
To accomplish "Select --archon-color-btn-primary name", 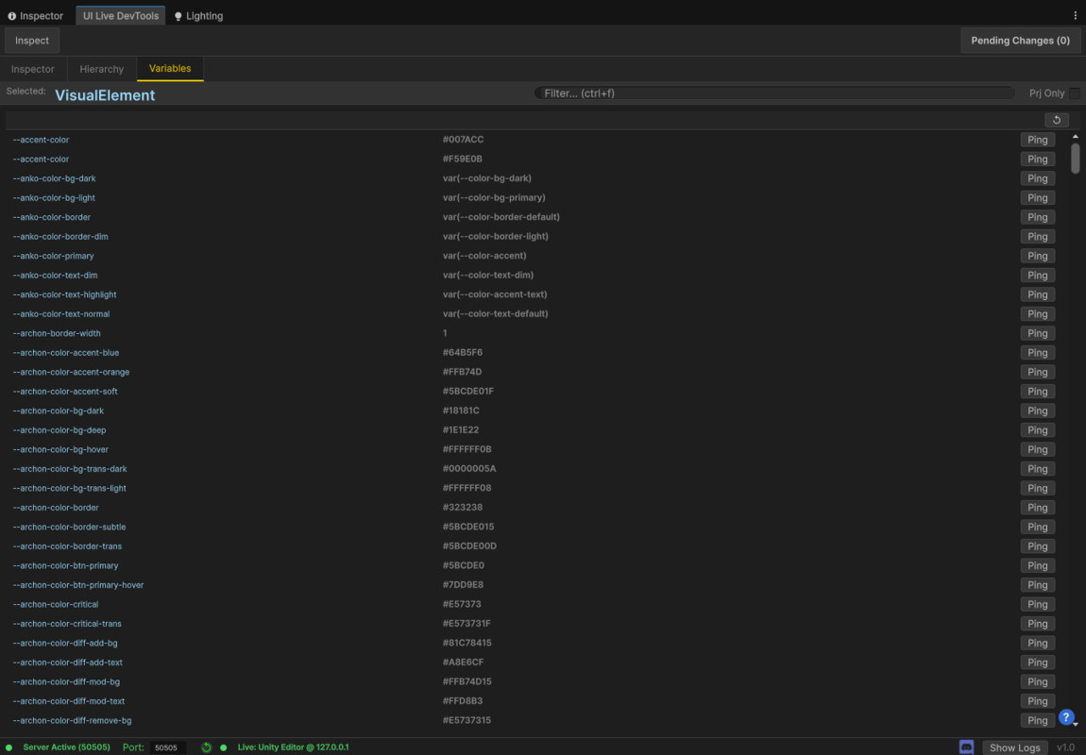I will point(66,565).
